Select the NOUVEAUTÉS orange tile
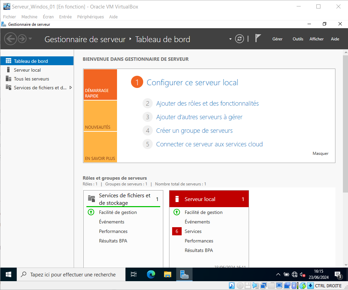The width and height of the screenshot is (348, 290). (100, 116)
